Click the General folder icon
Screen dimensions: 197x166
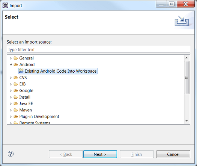[x=16, y=58]
